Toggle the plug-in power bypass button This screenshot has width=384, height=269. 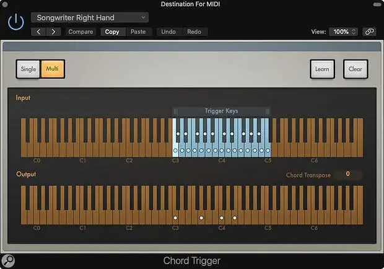click(x=15, y=22)
